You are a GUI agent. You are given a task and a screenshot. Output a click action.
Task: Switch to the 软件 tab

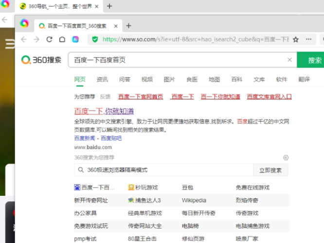pos(282,79)
